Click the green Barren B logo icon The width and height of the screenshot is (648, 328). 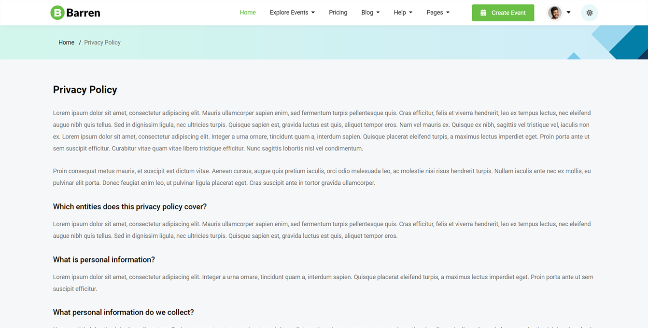pos(57,13)
